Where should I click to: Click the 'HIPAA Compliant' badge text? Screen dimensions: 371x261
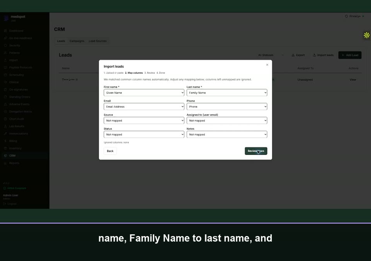click(x=17, y=188)
